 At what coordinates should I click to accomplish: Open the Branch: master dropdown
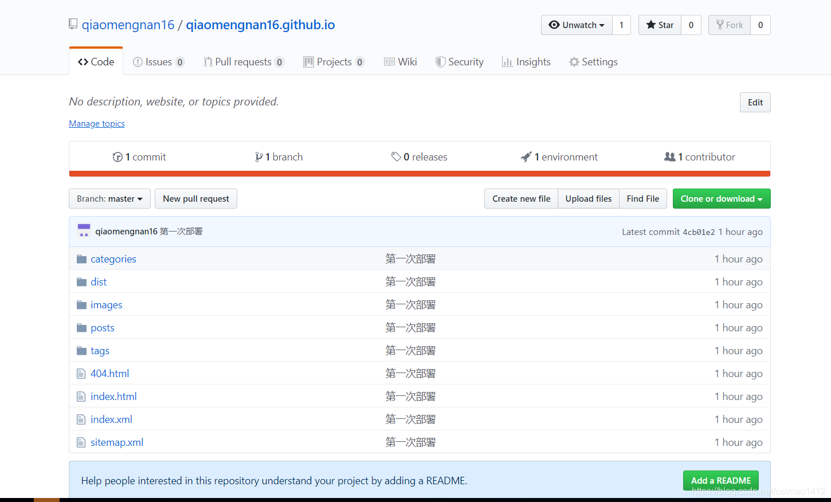click(109, 198)
